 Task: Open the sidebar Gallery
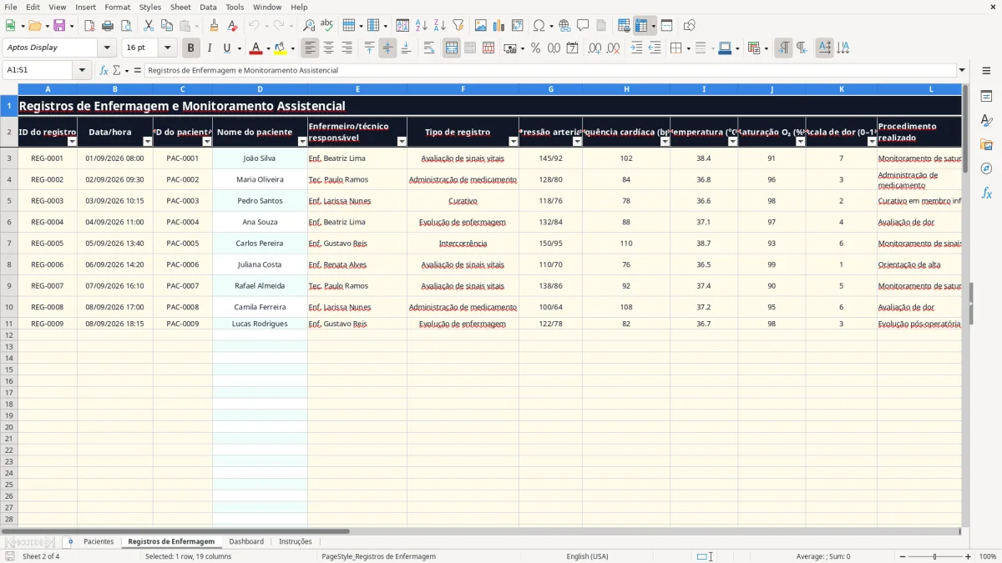point(986,144)
